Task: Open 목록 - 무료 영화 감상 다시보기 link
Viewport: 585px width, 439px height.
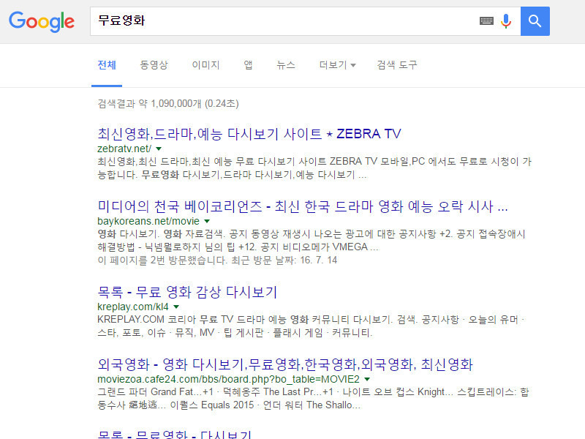Action: 187,291
